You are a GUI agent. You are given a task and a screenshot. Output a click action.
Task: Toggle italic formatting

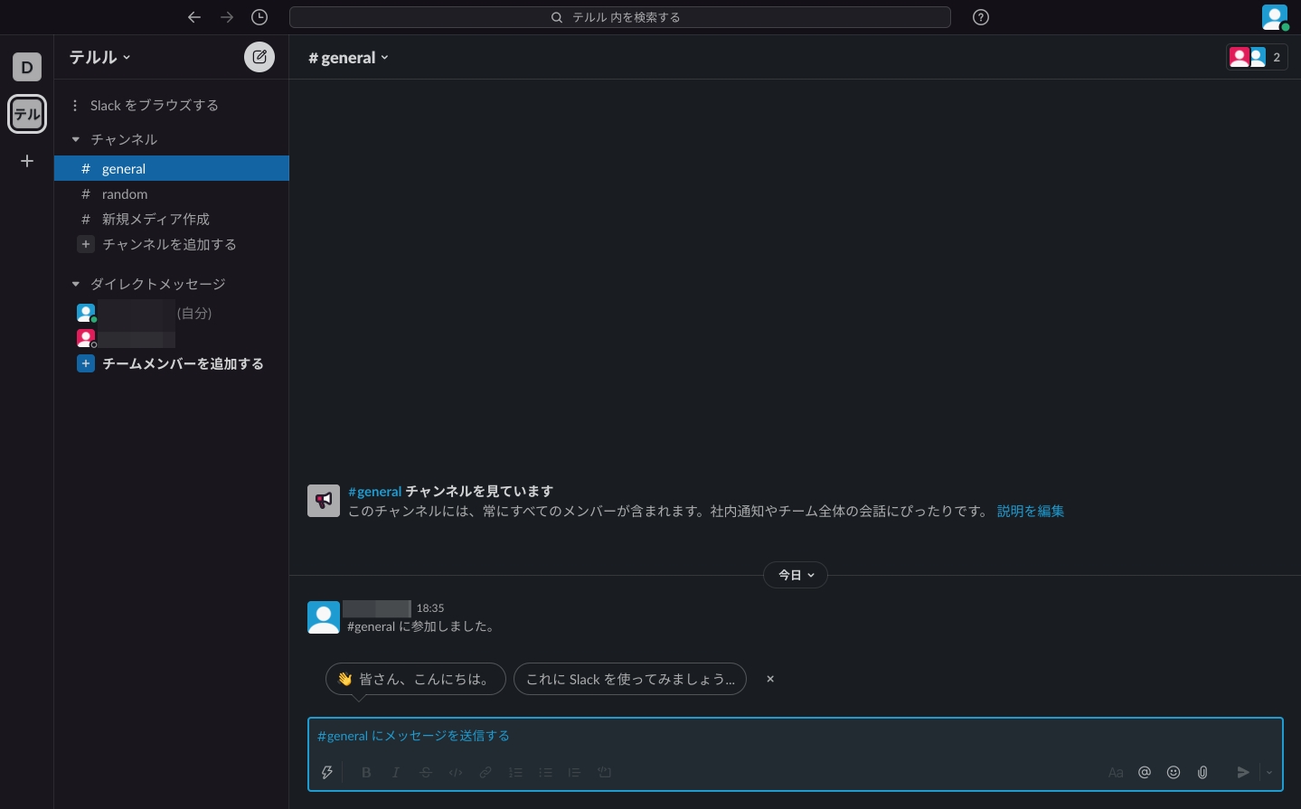tap(396, 772)
